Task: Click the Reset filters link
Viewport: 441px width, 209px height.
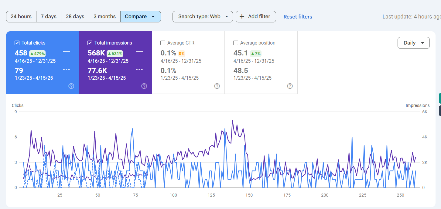Action: click(298, 17)
